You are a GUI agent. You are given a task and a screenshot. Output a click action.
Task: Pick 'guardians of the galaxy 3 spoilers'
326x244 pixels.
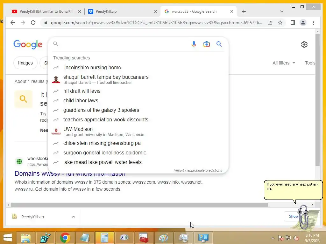(138, 110)
